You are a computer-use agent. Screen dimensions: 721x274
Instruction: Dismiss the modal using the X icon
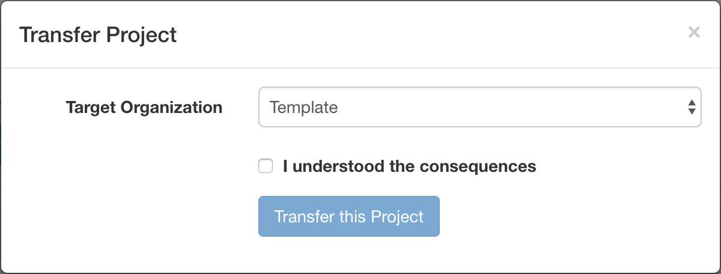694,32
